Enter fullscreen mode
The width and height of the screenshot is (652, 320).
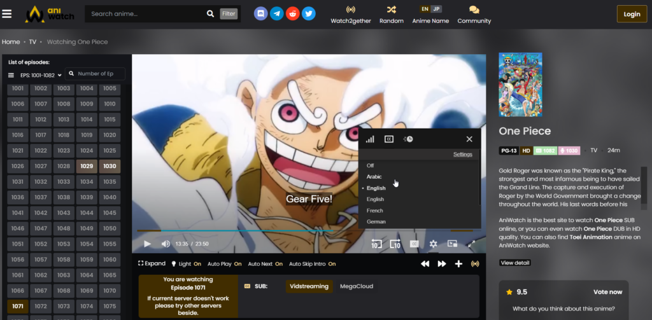472,244
